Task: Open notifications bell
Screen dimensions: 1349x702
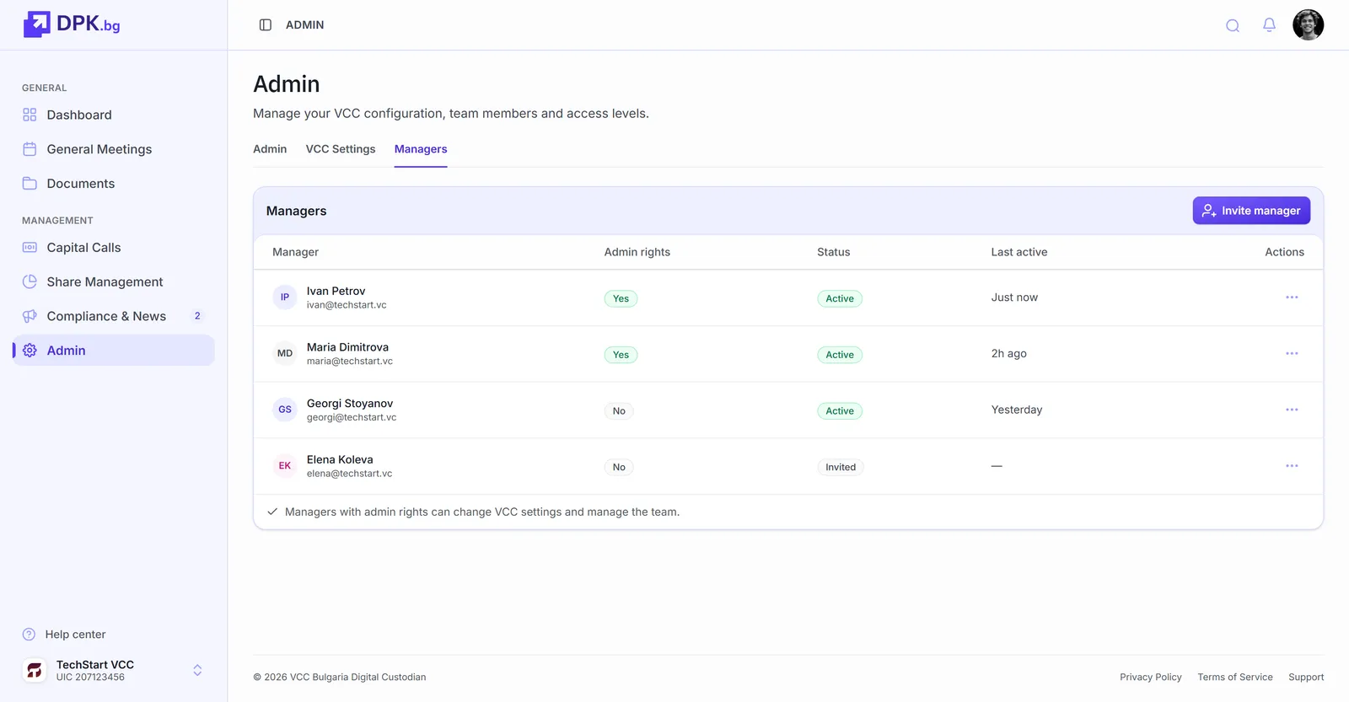Action: [1269, 25]
